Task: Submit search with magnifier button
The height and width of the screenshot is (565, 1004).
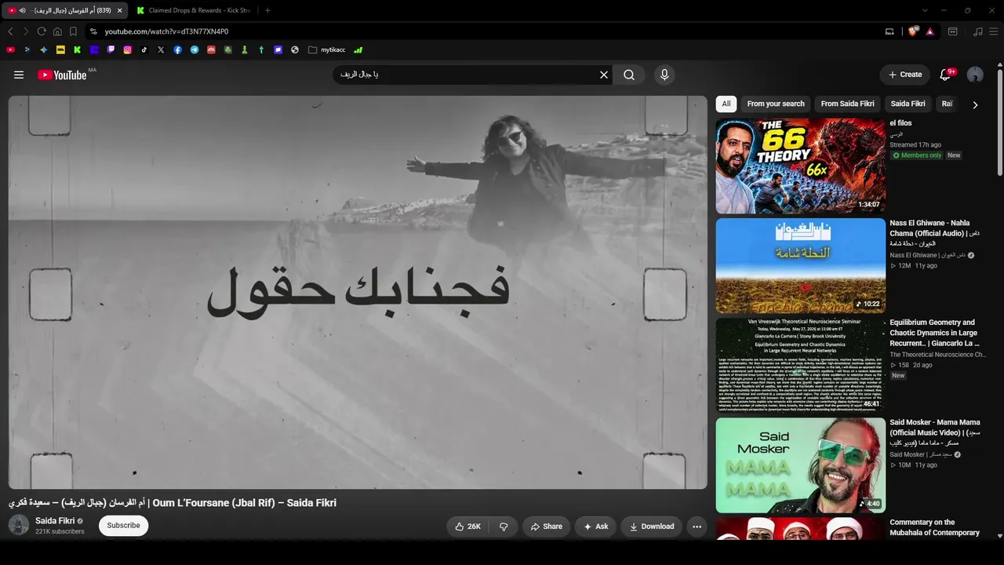Action: point(629,75)
